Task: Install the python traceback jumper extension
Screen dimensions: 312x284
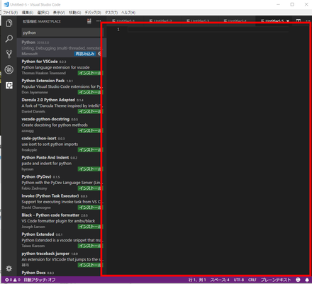Action: (90, 265)
